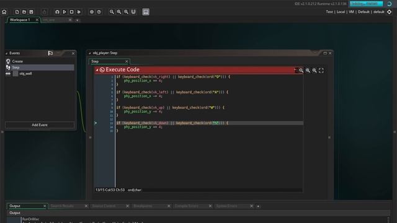Image resolution: width=397 pixels, height=223 pixels.
Task: Collapse the right dock with its edge handle
Action: (x=395, y=132)
